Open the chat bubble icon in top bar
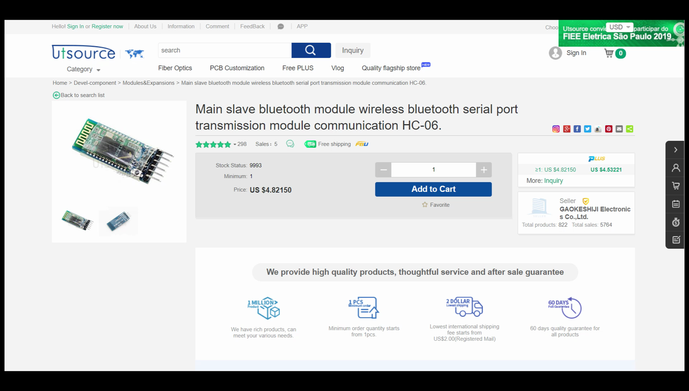The height and width of the screenshot is (391, 689). tap(281, 27)
